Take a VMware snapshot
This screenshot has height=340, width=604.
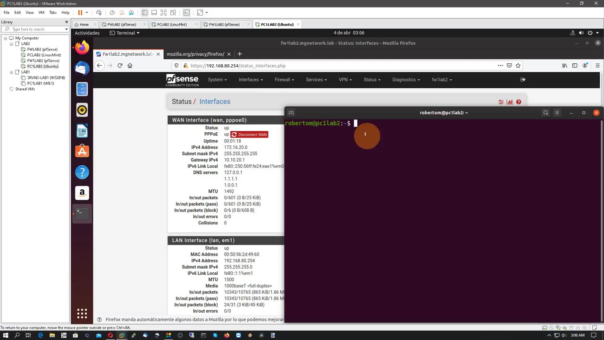[x=112, y=13]
